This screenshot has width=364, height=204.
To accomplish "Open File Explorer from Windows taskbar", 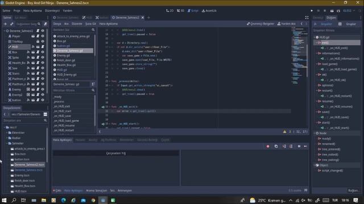I will [44, 200].
